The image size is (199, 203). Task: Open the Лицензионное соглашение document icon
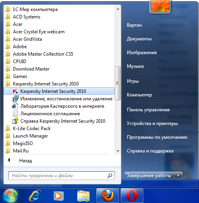(x=15, y=113)
